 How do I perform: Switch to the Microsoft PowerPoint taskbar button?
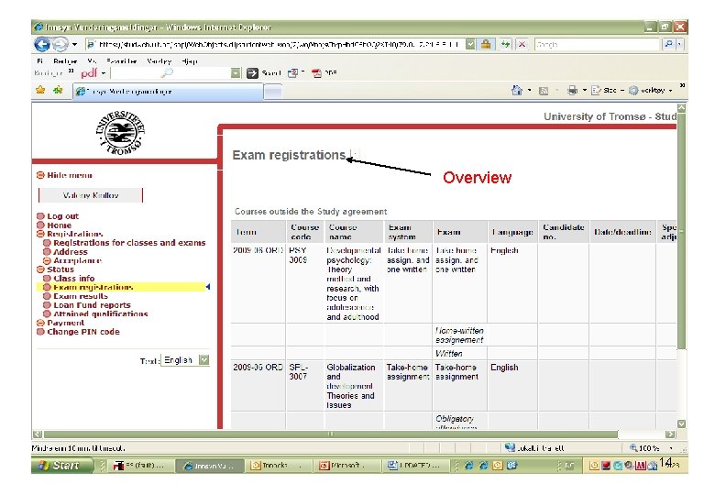pyautogui.click(x=346, y=466)
